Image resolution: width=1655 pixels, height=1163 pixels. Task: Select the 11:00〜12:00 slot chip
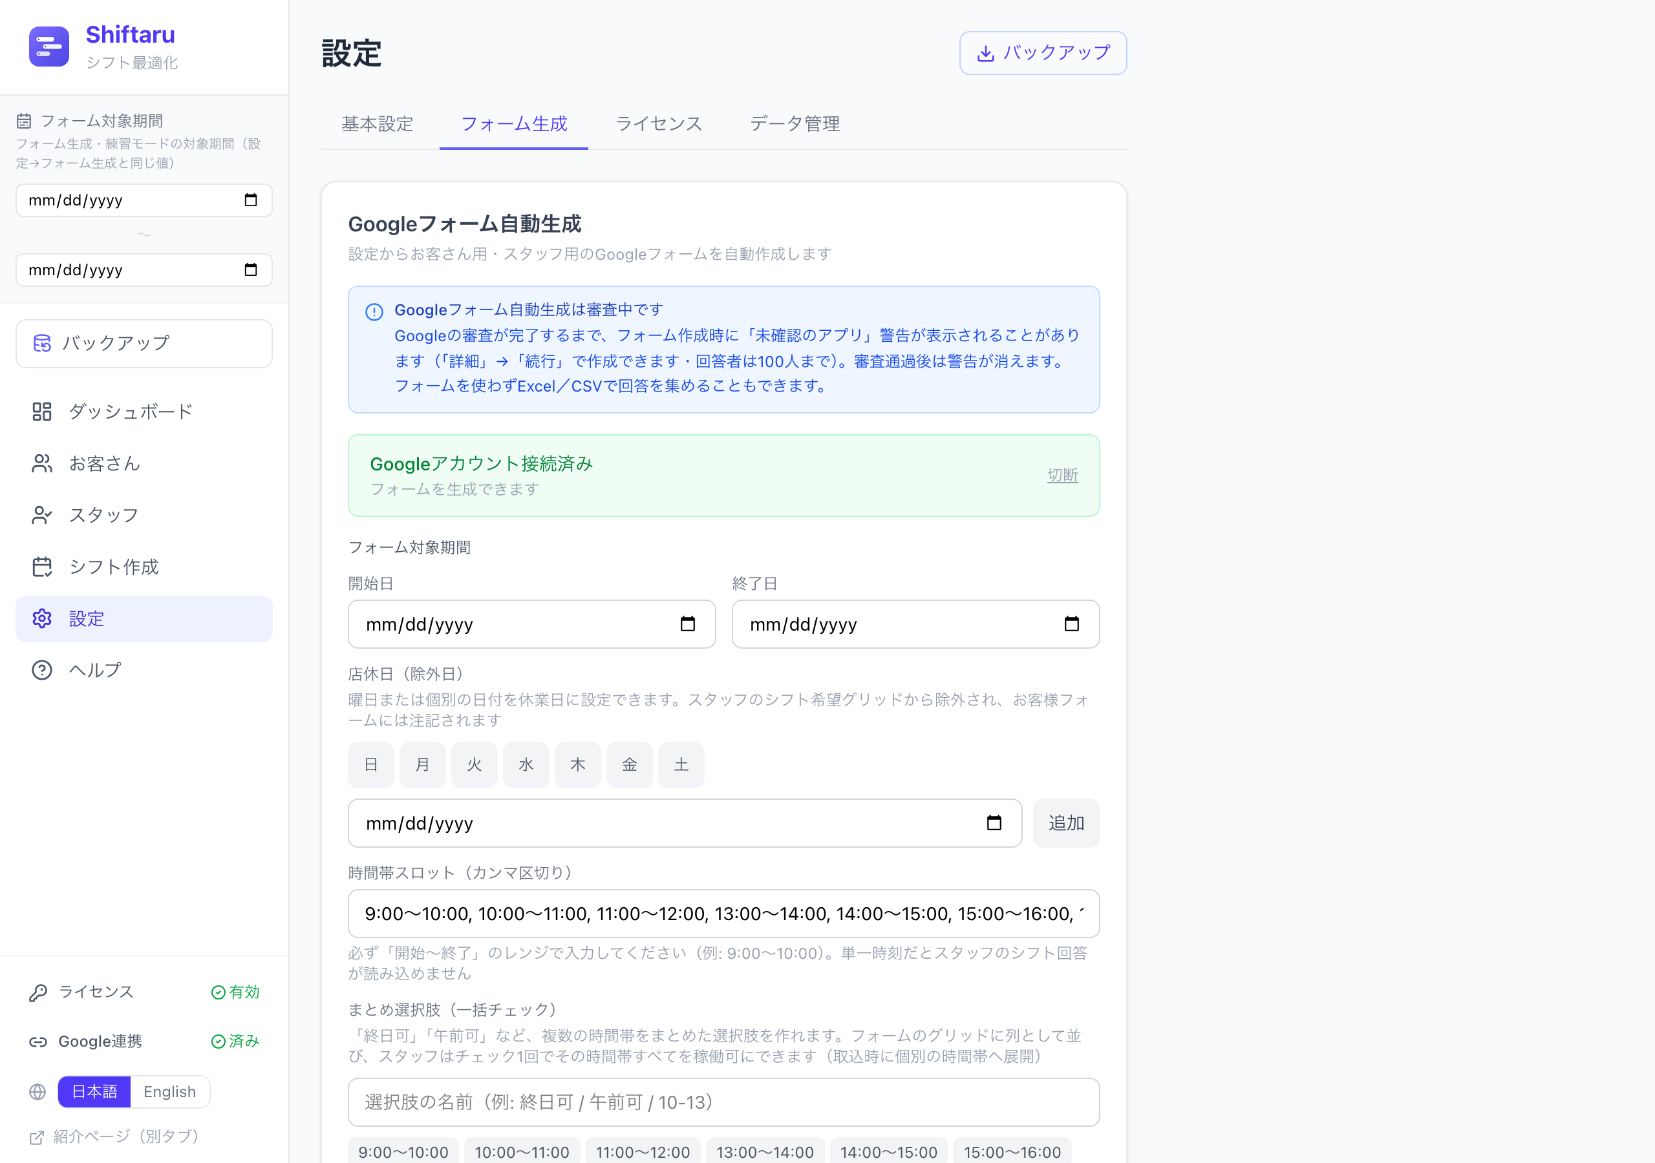[x=643, y=1152]
